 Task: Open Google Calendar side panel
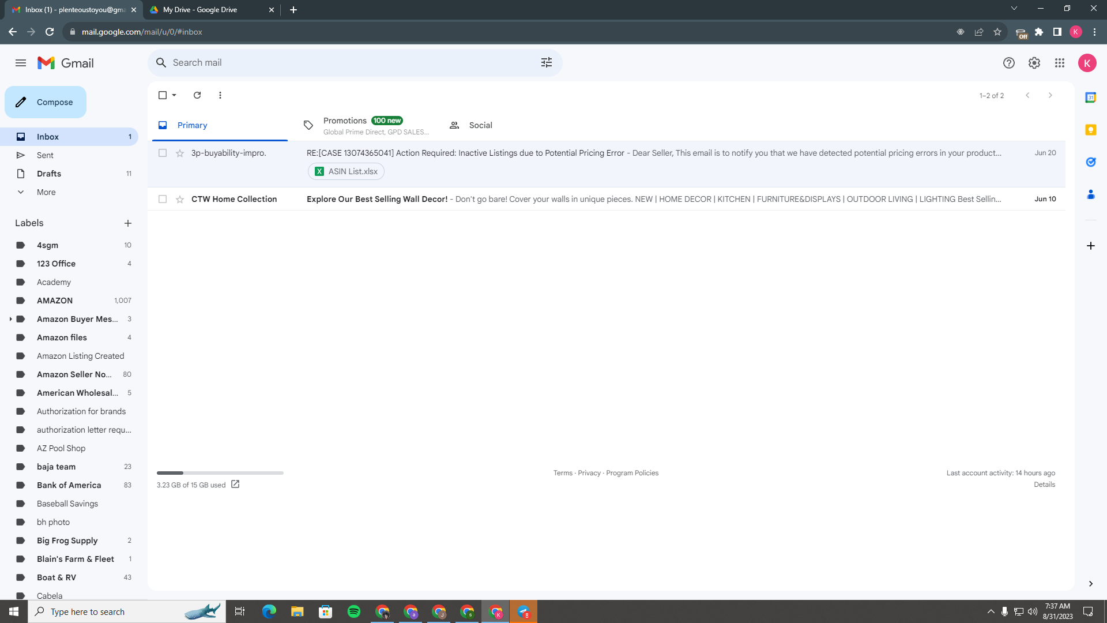1090,97
